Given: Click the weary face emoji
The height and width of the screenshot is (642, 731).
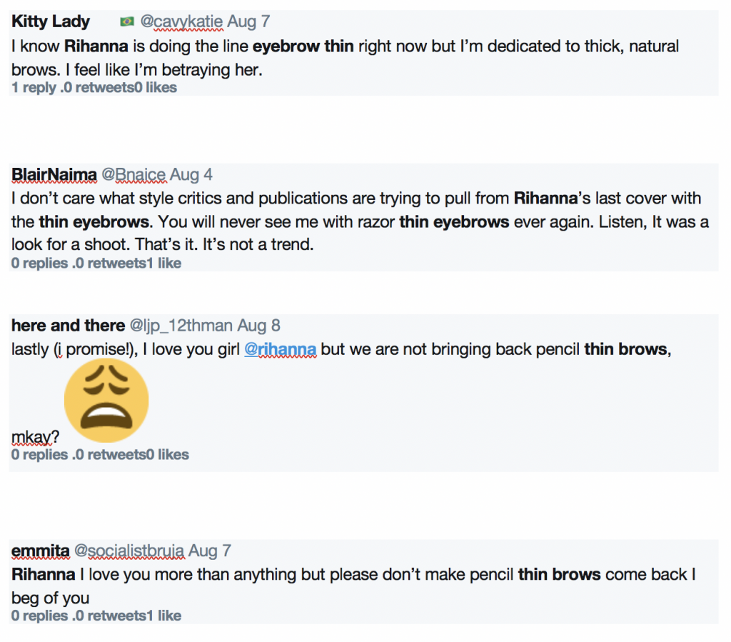Looking at the screenshot, I should pos(106,400).
